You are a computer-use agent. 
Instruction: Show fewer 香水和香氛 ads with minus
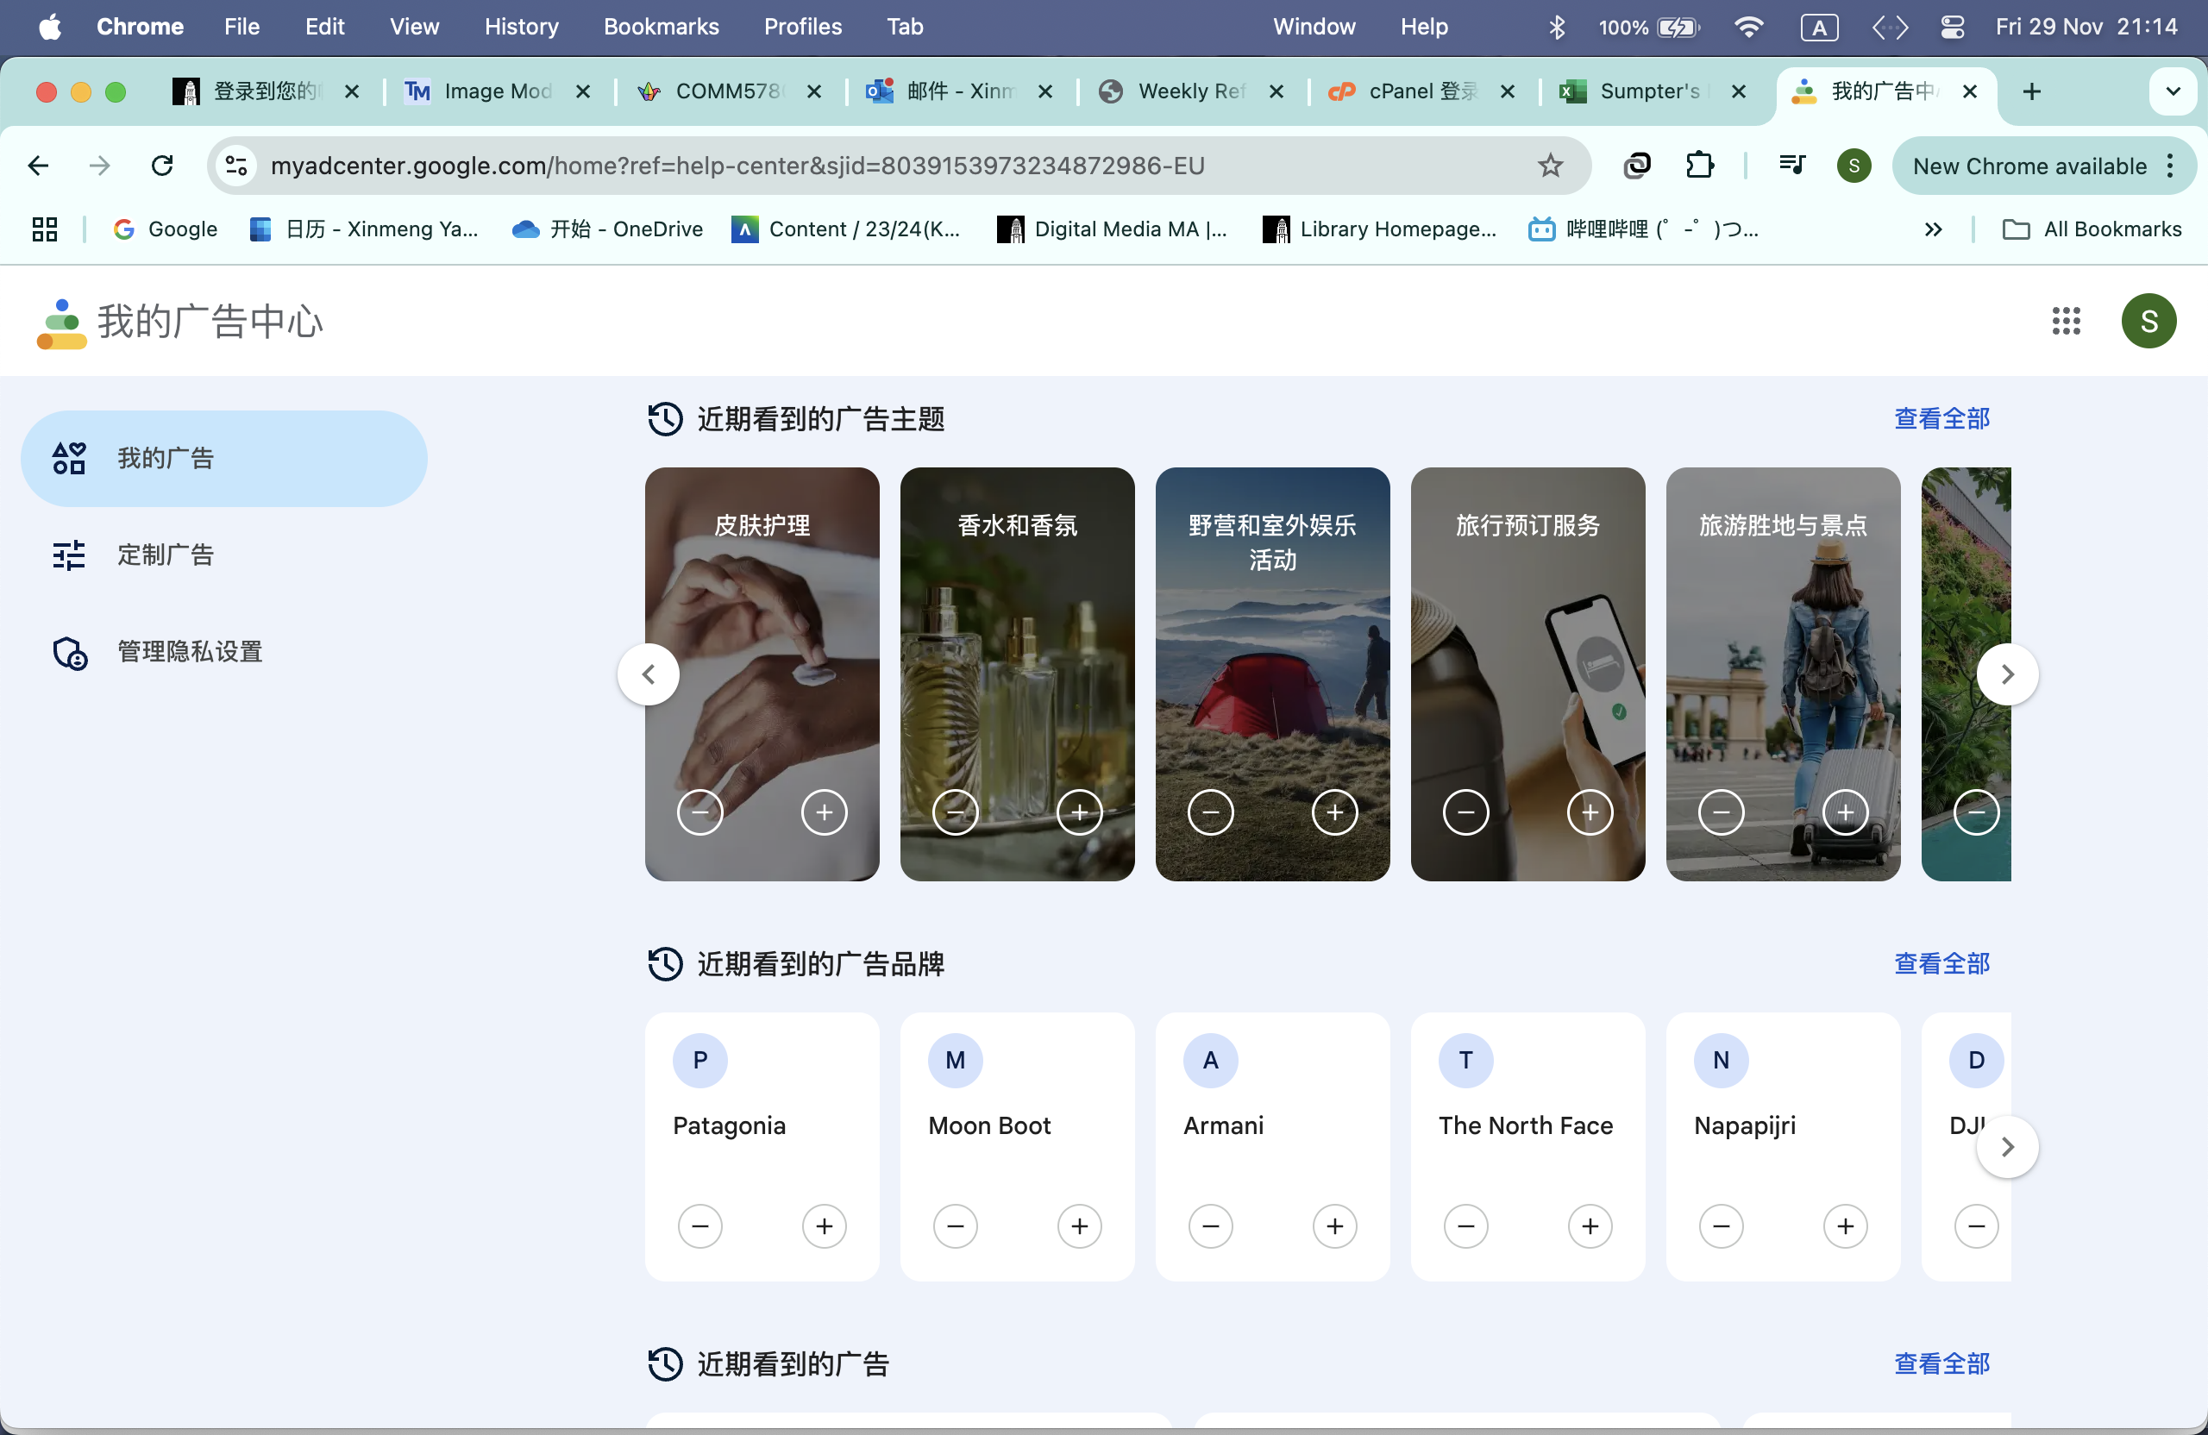[x=955, y=812]
